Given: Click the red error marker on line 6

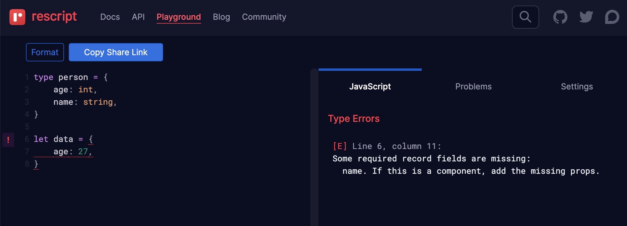Looking at the screenshot, I should [8, 140].
